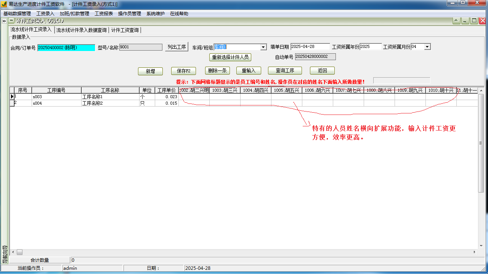Click 保存F2 to save the entry
488x274 pixels.
(x=183, y=71)
